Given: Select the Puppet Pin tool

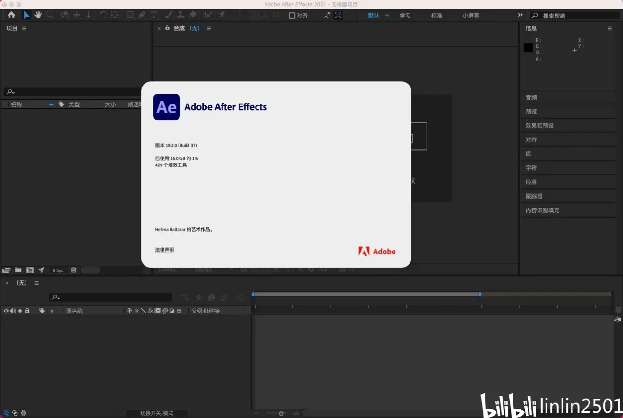Looking at the screenshot, I should pyautogui.click(x=222, y=15).
